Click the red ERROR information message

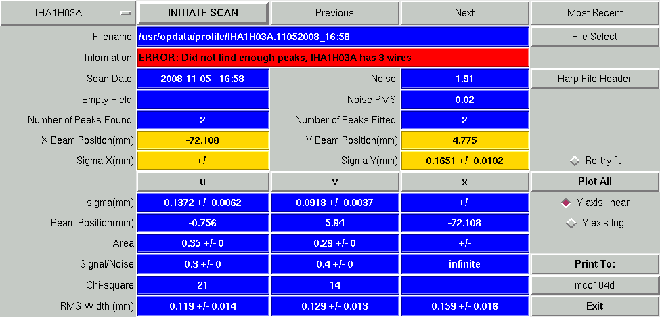[333, 58]
